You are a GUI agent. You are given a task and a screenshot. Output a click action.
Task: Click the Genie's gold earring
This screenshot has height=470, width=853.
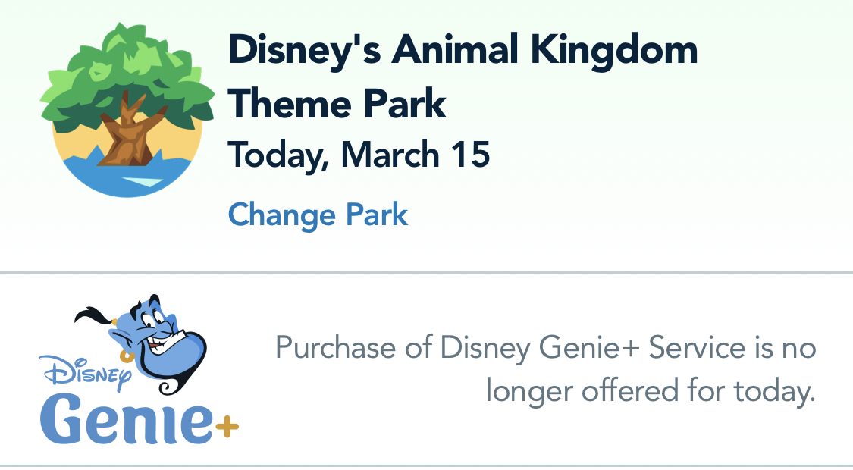127,354
